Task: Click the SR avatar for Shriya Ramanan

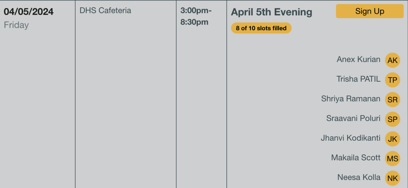Action: 392,100
